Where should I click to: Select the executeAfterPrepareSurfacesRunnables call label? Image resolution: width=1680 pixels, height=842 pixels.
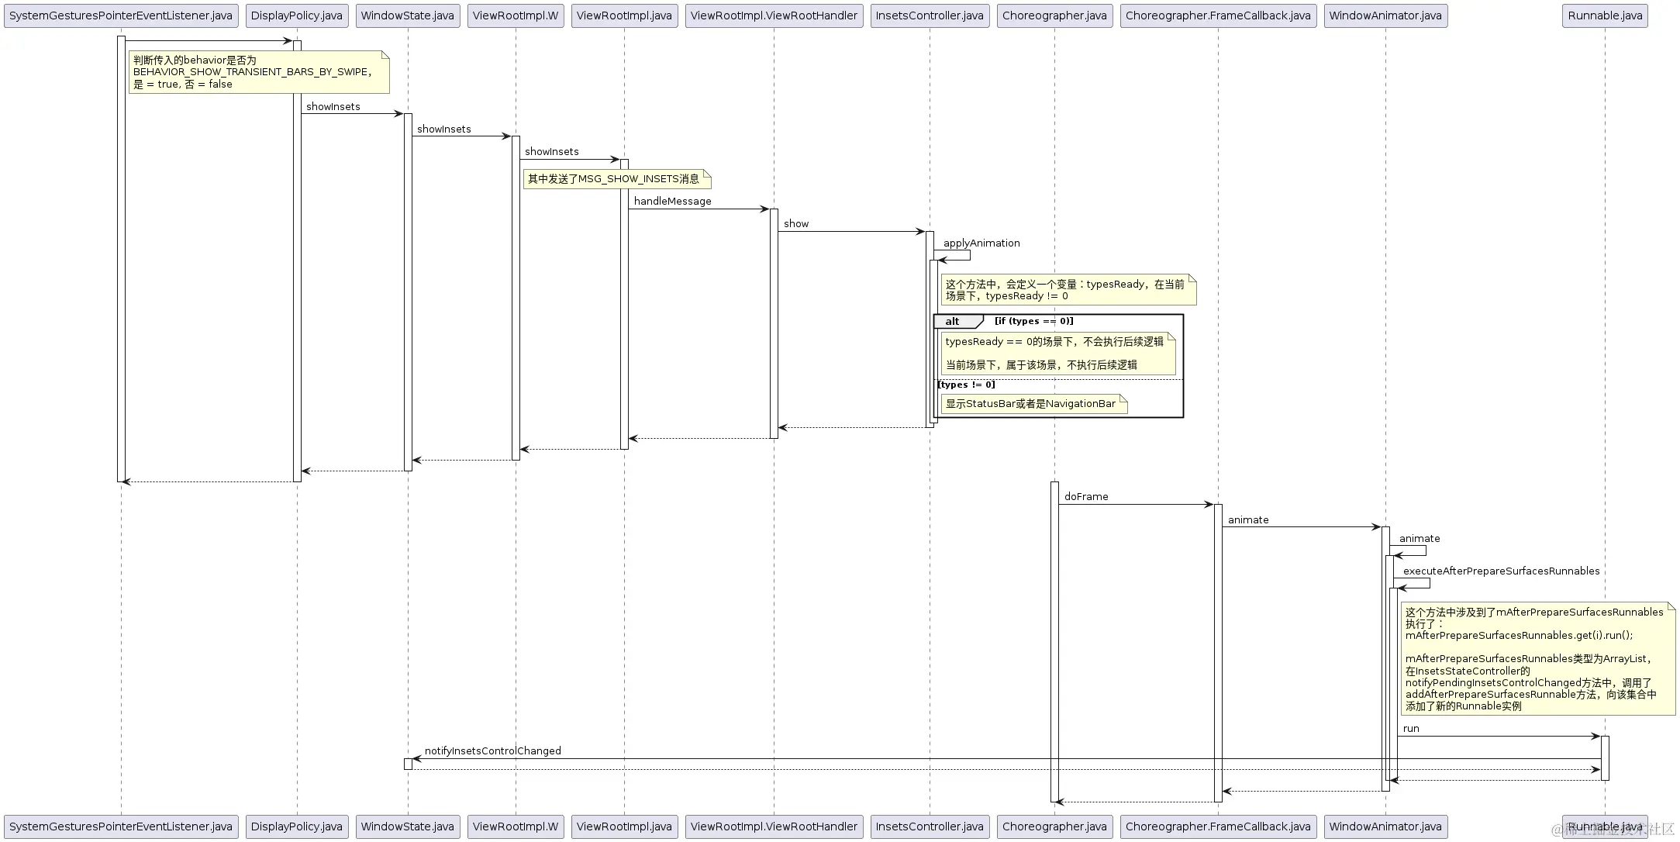point(1500,571)
